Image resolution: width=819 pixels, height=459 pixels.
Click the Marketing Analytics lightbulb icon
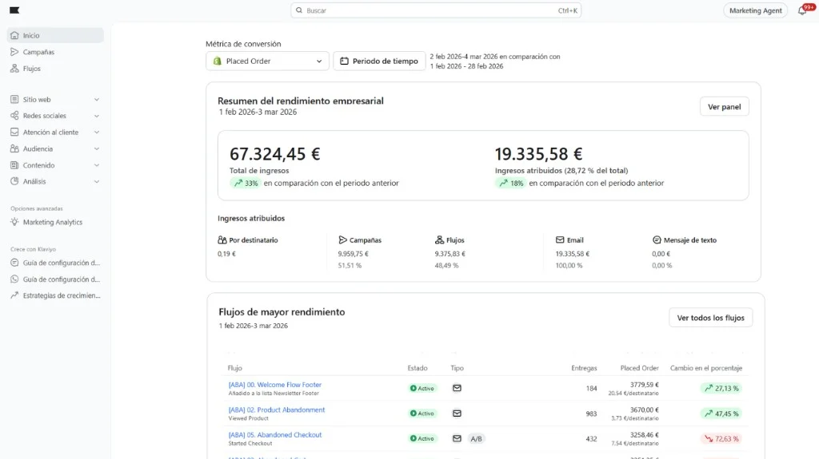point(14,222)
